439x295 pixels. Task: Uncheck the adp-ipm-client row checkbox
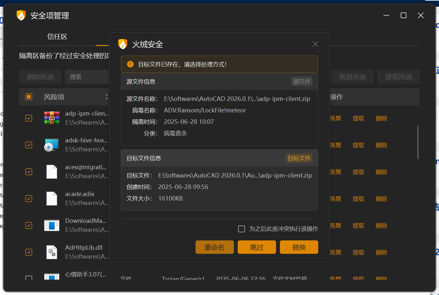point(29,118)
